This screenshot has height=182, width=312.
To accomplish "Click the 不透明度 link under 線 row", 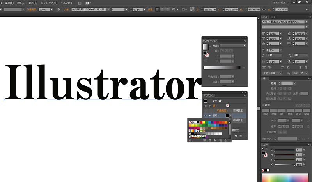I will (x=222, y=111).
